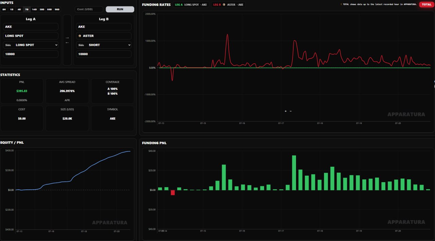Click the tallest green bar in Funding PNL
435x241 pixels.
coord(294,173)
